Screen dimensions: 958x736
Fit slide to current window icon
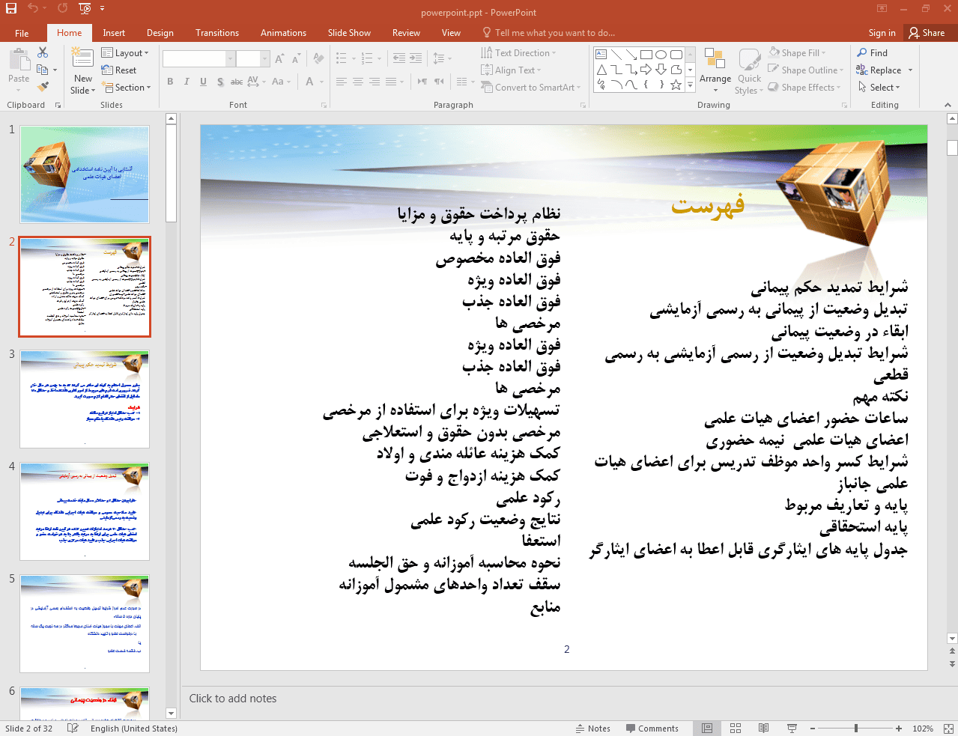pos(948,728)
